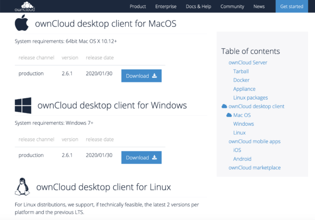The height and width of the screenshot is (220, 315).
Task: Click heading ownCloud desktop client for Linux
Action: coord(103,187)
